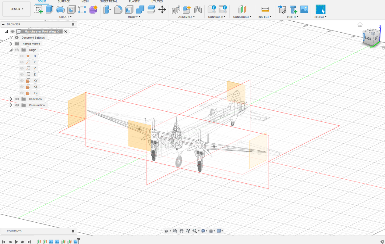The image size is (385, 244).
Task: Click the Change Parameters table icon
Action: (x=223, y=9)
